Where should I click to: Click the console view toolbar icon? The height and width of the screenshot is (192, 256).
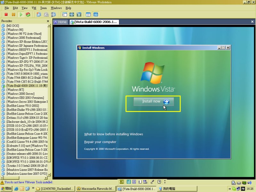click(96, 14)
